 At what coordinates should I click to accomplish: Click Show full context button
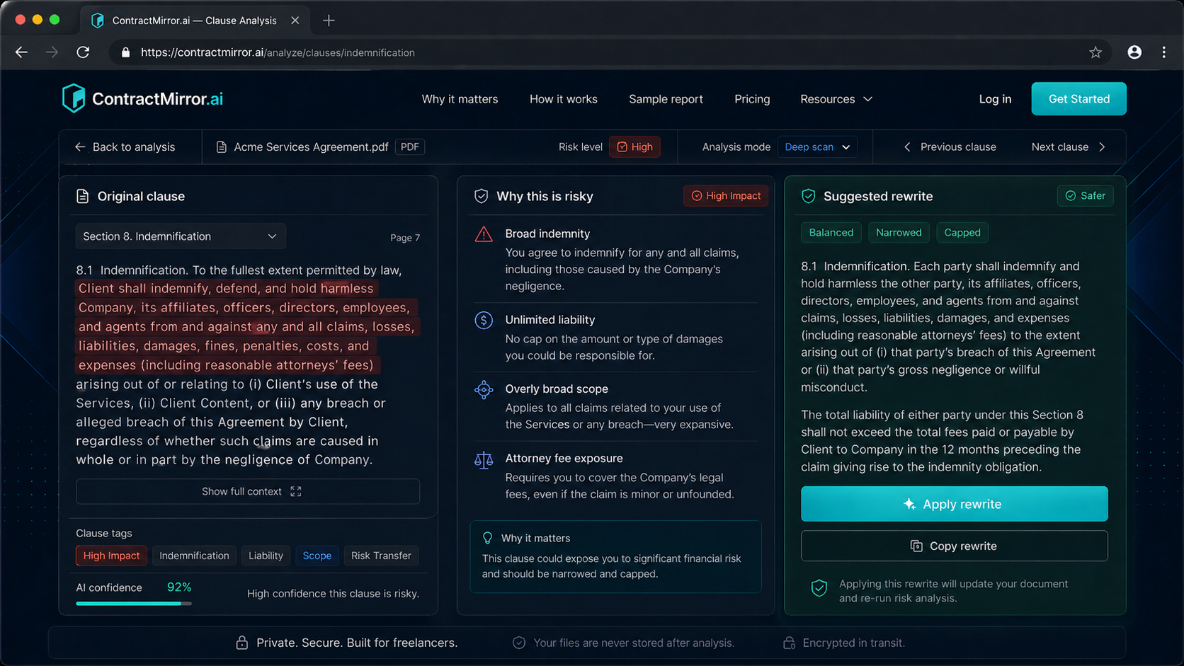click(x=248, y=491)
